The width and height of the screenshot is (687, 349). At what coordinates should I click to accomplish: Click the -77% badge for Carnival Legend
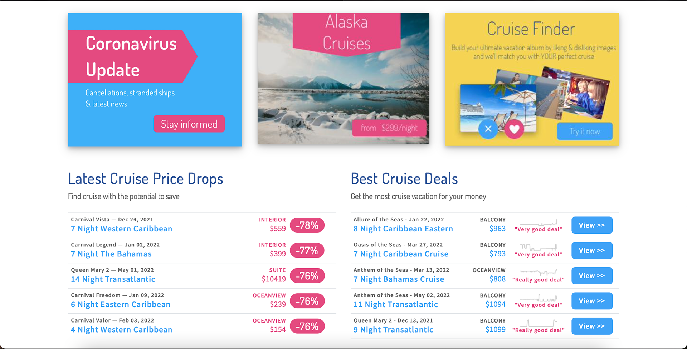coord(307,251)
